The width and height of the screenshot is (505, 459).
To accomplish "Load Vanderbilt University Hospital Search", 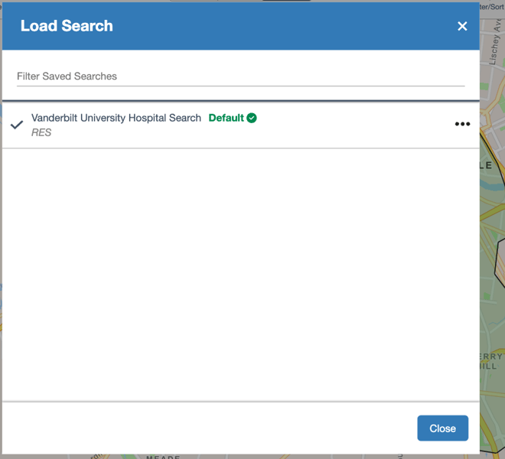I will pyautogui.click(x=116, y=118).
